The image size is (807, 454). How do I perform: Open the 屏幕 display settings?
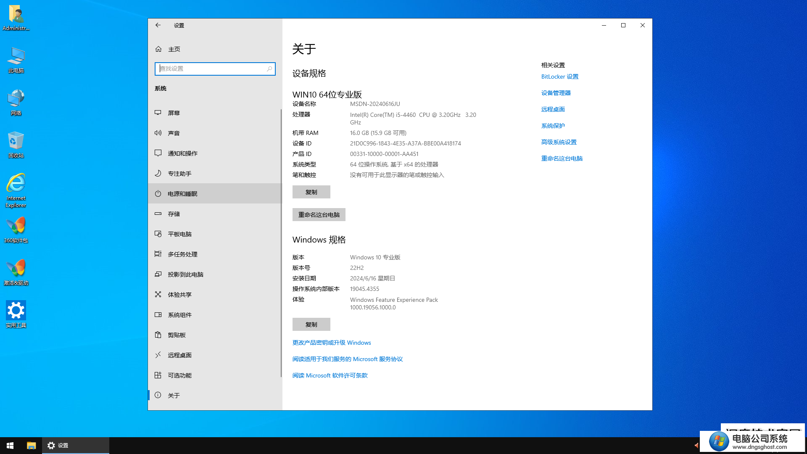(215, 113)
